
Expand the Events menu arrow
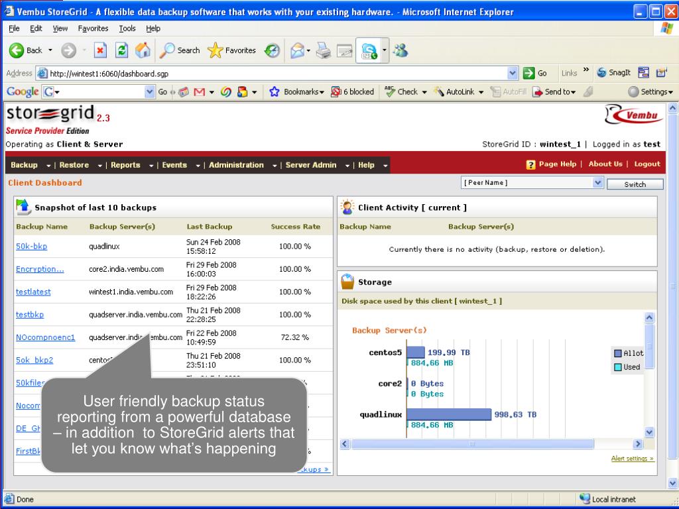198,165
